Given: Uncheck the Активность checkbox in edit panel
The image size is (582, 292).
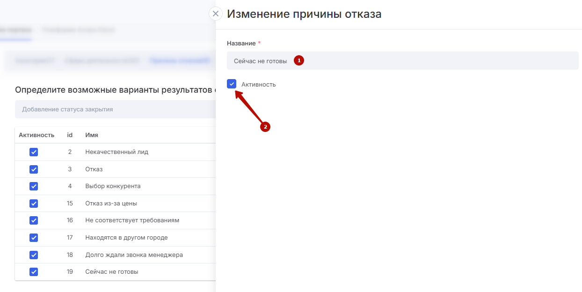Looking at the screenshot, I should pyautogui.click(x=232, y=84).
